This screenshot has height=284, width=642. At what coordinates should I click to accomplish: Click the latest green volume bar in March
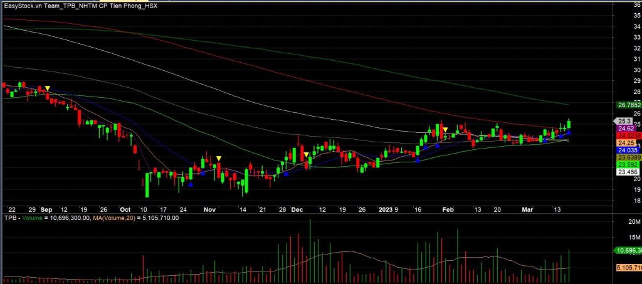click(569, 267)
